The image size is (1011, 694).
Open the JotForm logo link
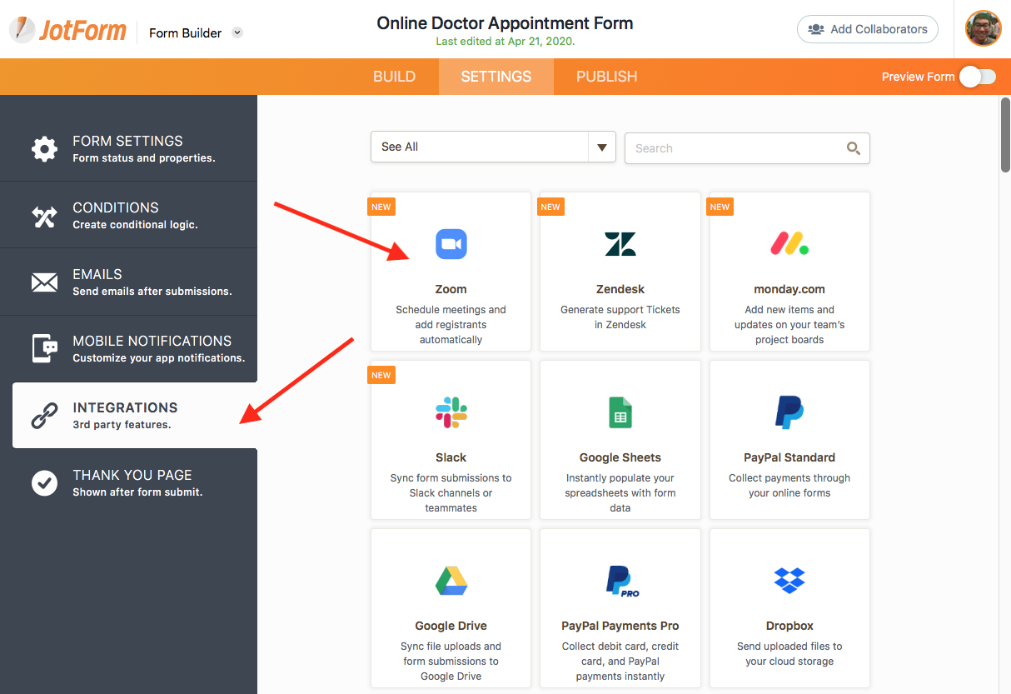pyautogui.click(x=68, y=31)
